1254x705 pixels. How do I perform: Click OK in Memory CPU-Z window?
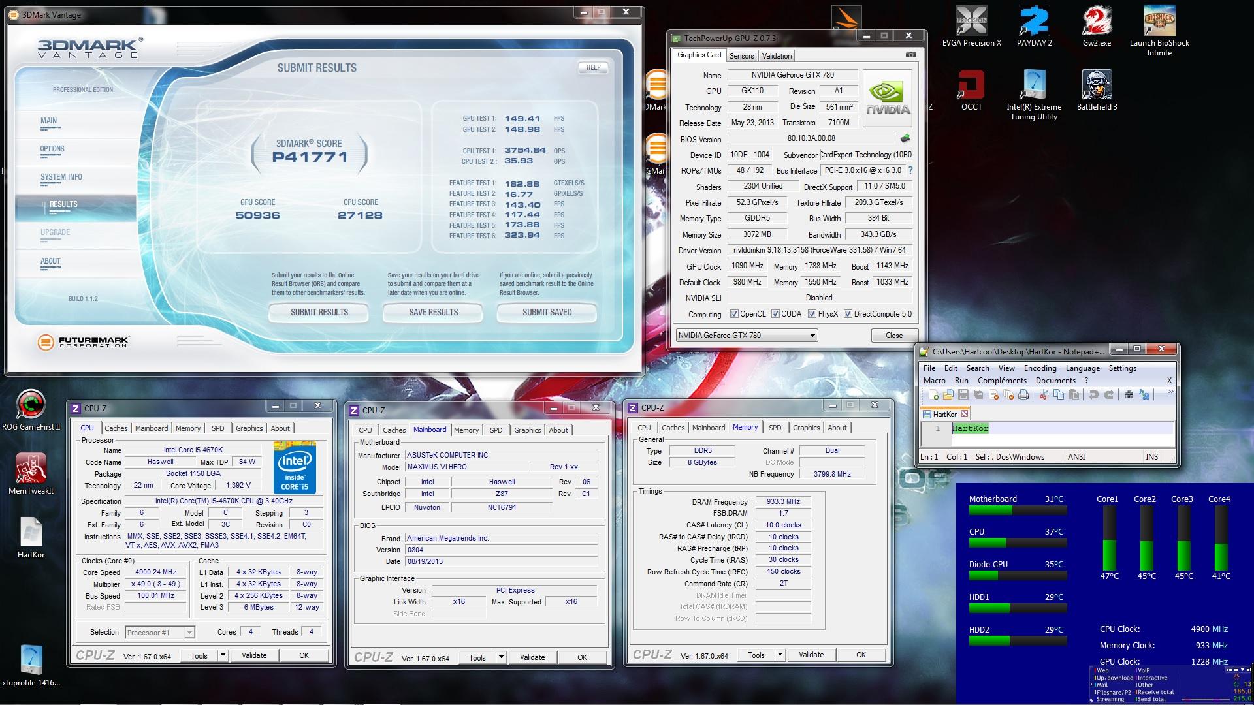[861, 655]
